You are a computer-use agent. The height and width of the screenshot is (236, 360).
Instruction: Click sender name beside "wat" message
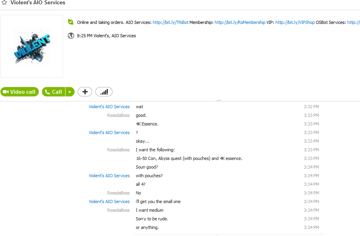(x=109, y=107)
